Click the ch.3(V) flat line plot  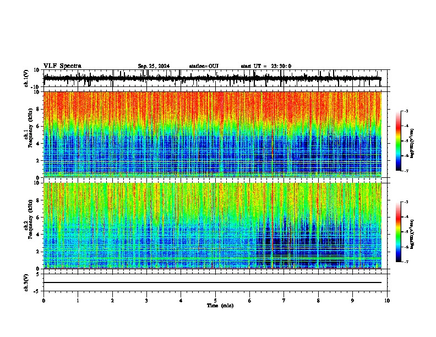click(215, 282)
